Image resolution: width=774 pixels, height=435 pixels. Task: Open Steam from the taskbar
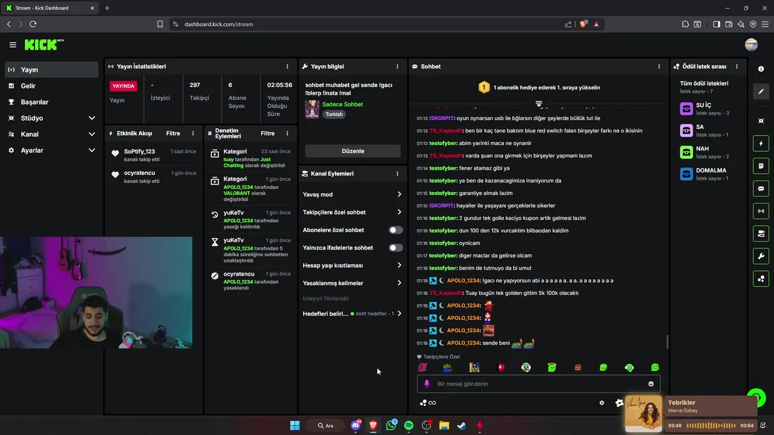[x=461, y=425]
